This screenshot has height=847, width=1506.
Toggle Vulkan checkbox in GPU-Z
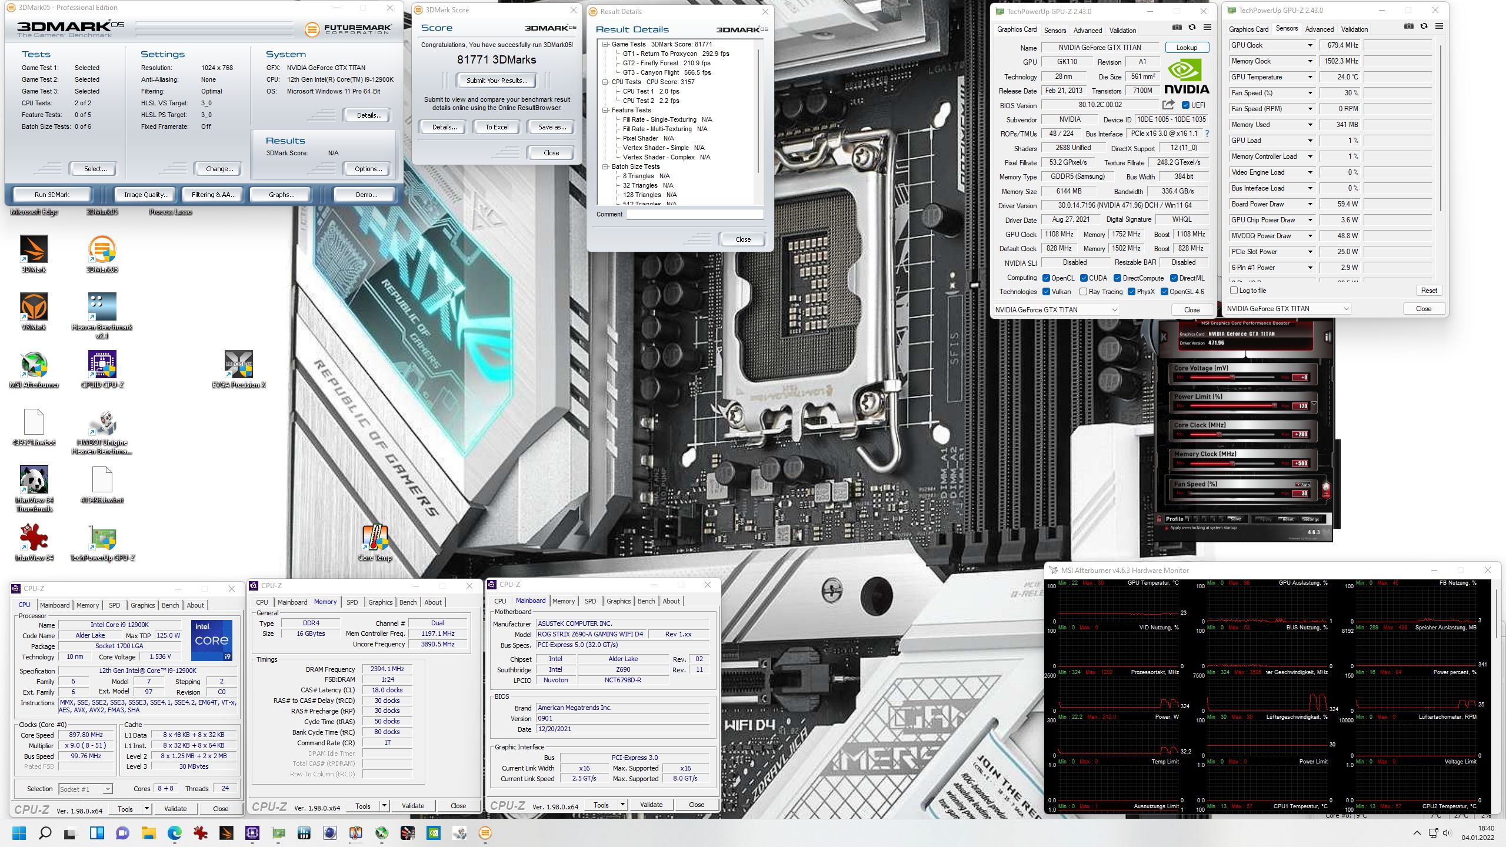(1046, 292)
